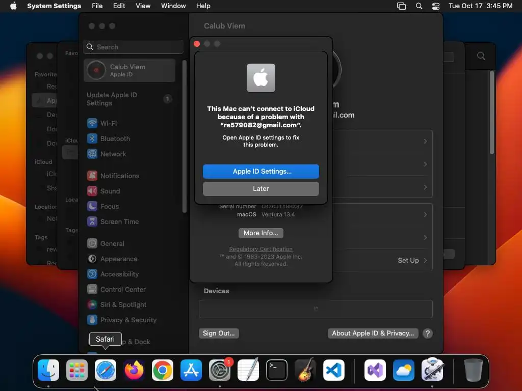The width and height of the screenshot is (522, 391).
Task: Click System Settings icon in Dock
Action: [220, 370]
